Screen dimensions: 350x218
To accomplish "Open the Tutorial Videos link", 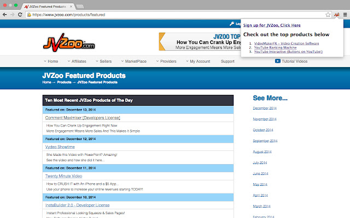I will 294,61.
